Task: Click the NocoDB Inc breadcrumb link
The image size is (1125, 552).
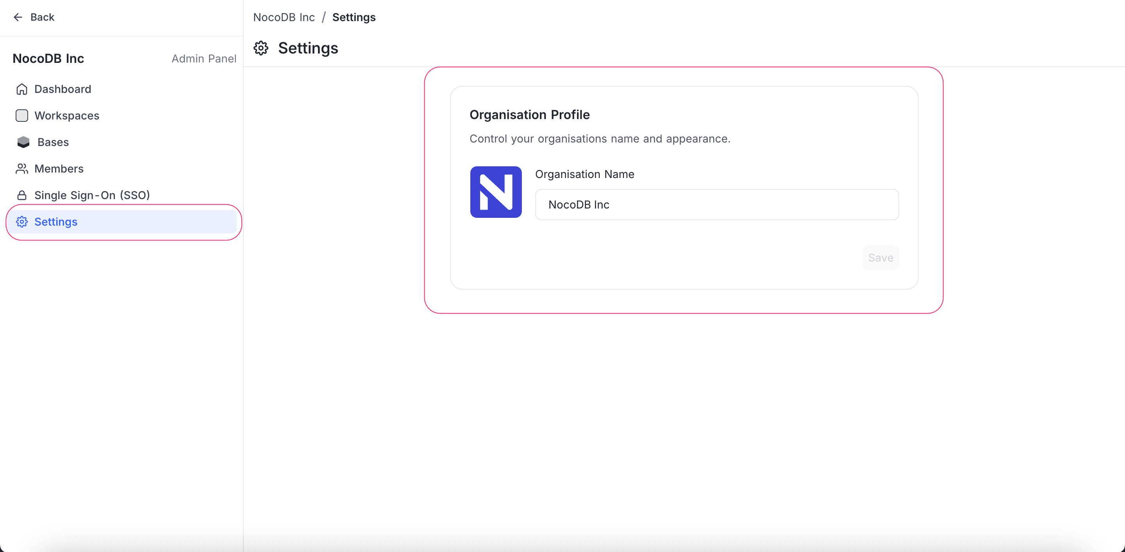Action: click(x=284, y=17)
